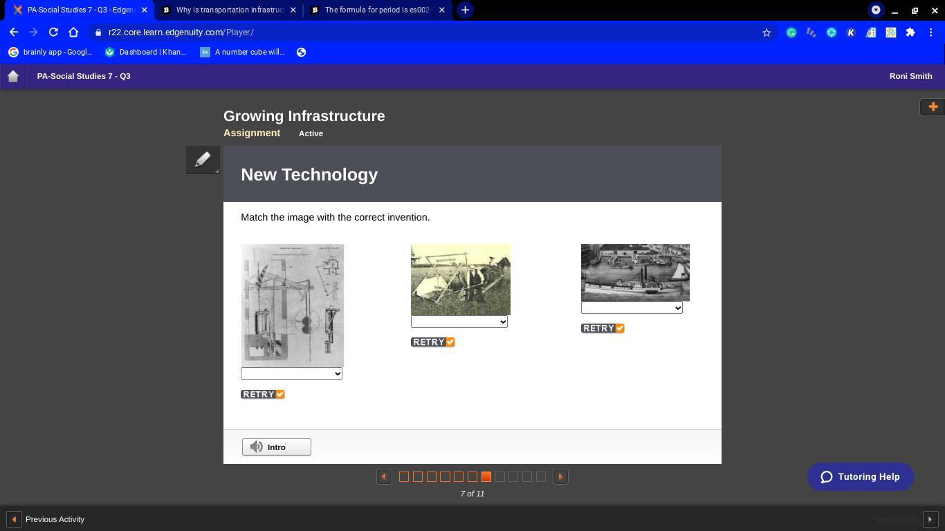Click the "7 of 11" page counter

(x=472, y=494)
